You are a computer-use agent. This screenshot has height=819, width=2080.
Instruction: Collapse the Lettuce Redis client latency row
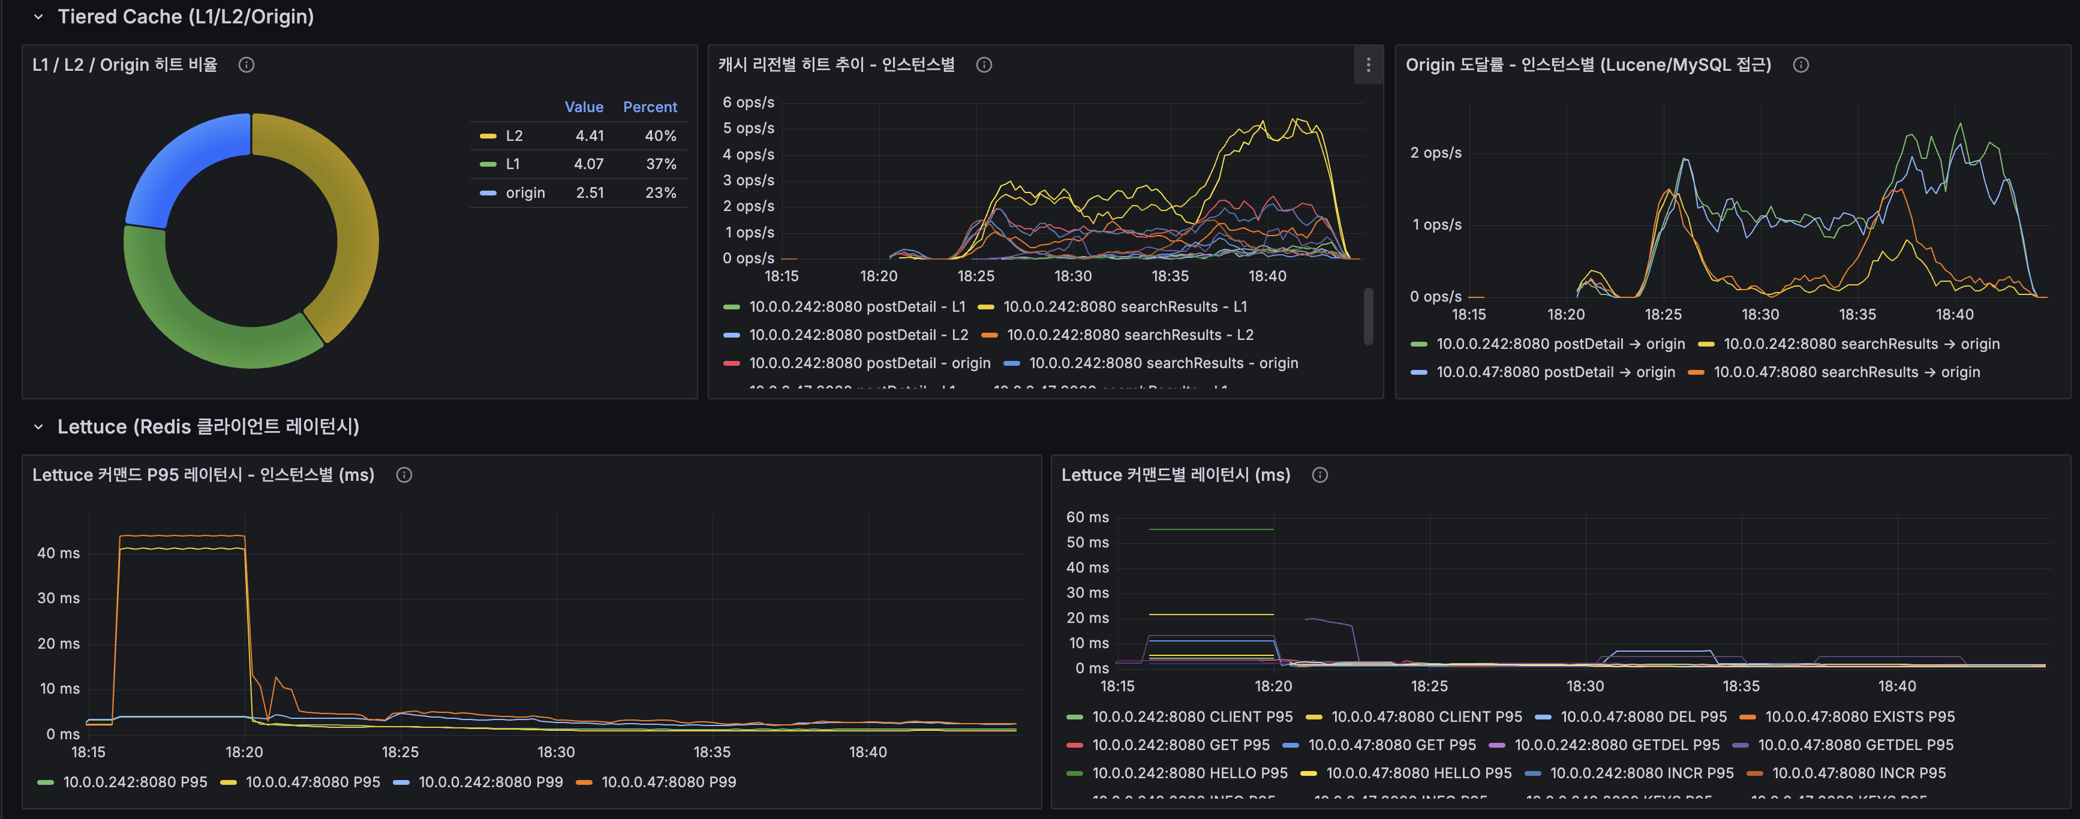pos(38,427)
